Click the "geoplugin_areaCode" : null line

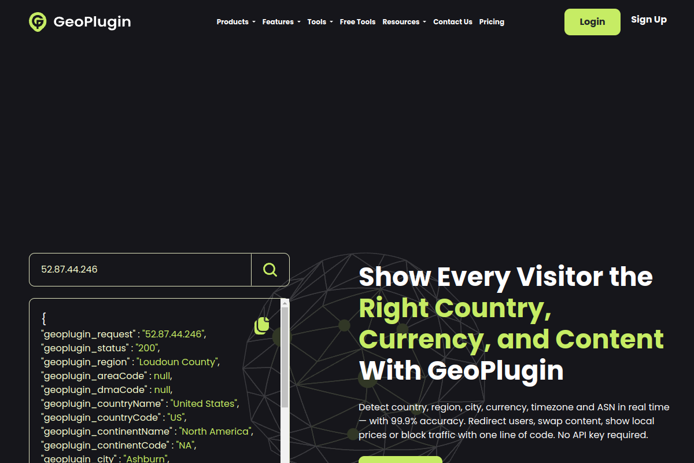point(106,376)
